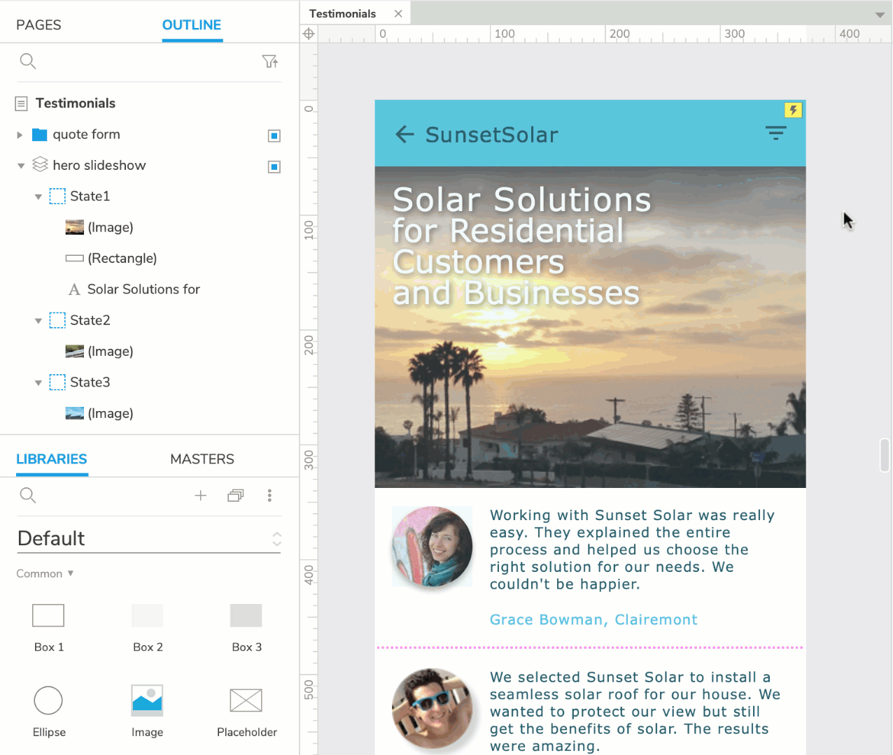
Task: Select the Ellipse widget from Default library
Action: coord(48,700)
